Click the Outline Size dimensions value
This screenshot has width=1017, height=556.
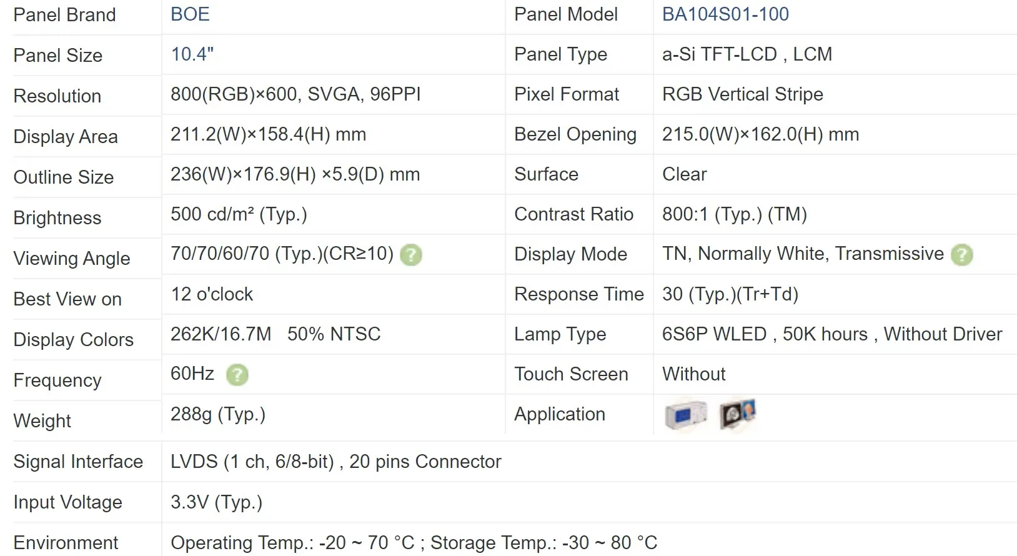tap(295, 174)
